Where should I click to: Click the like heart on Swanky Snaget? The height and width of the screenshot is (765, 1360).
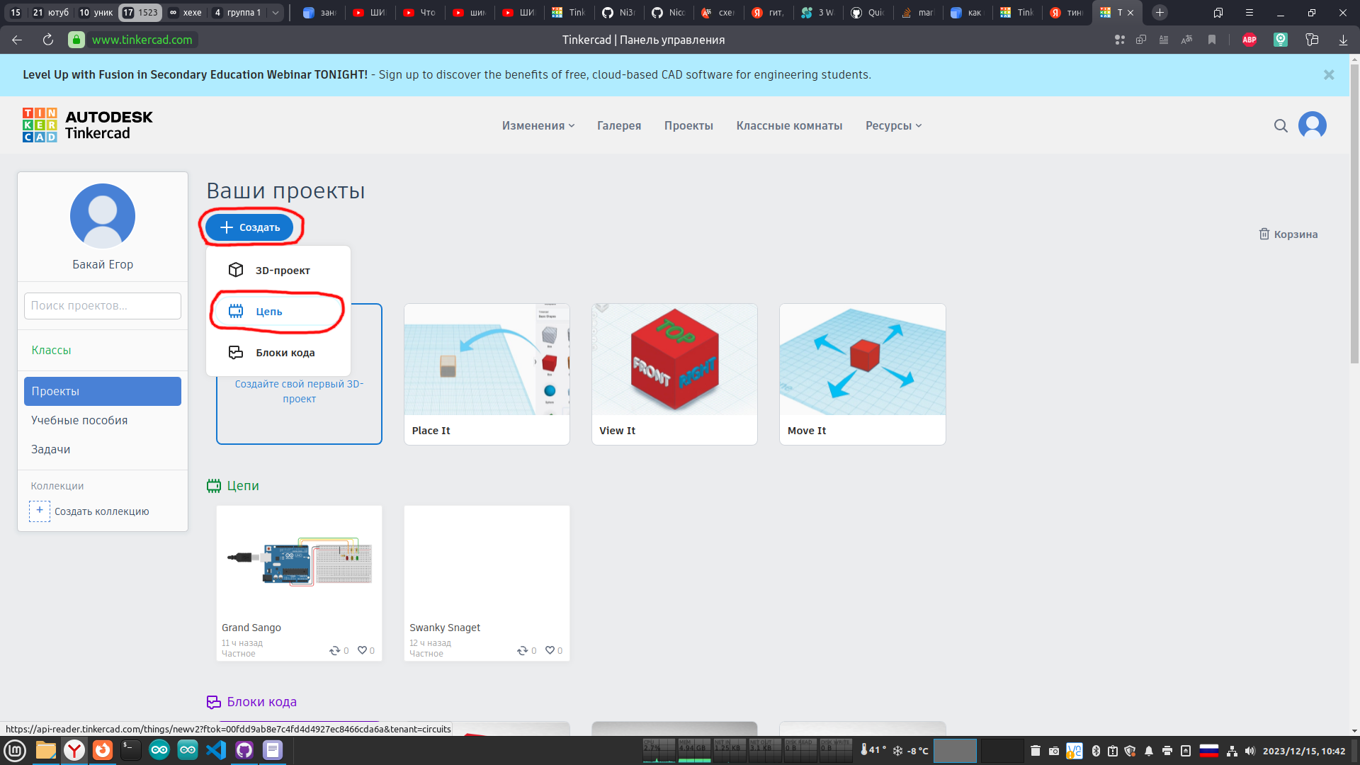550,650
